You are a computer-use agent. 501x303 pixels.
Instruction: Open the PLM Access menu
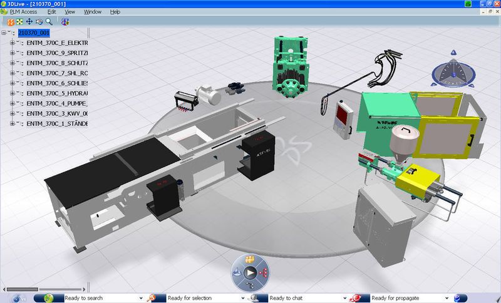pyautogui.click(x=23, y=12)
